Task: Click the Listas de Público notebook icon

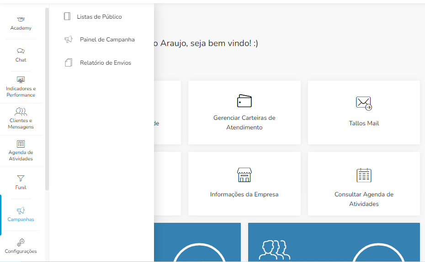Action: [x=67, y=16]
